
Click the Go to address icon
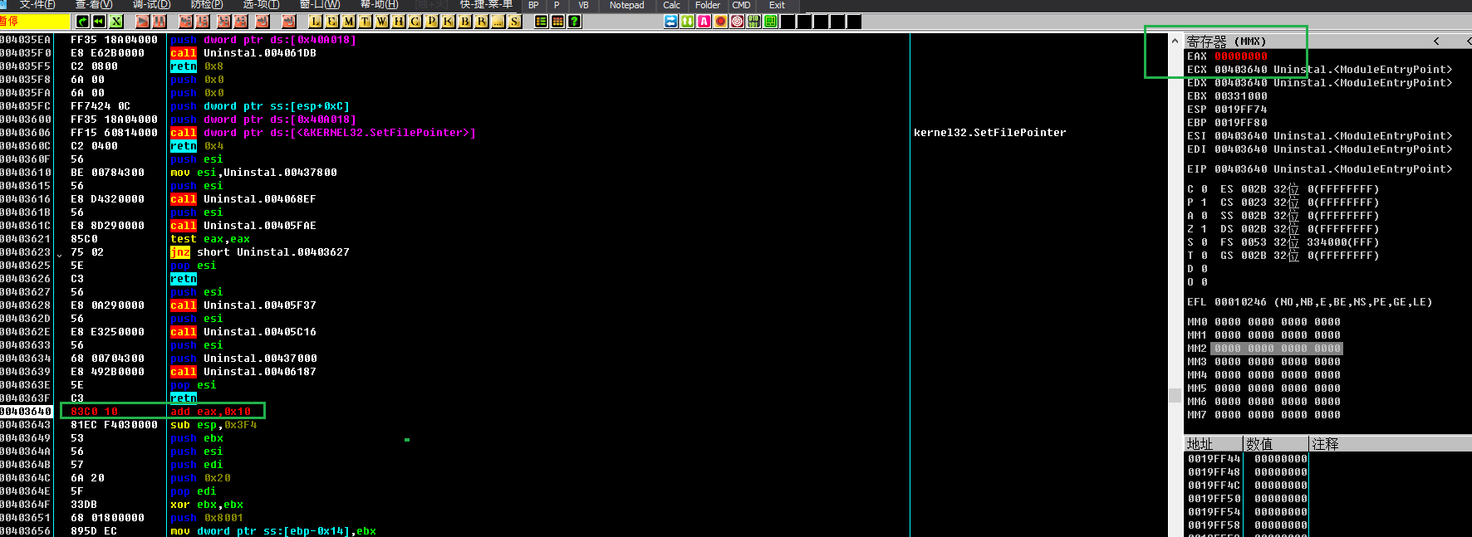[289, 22]
